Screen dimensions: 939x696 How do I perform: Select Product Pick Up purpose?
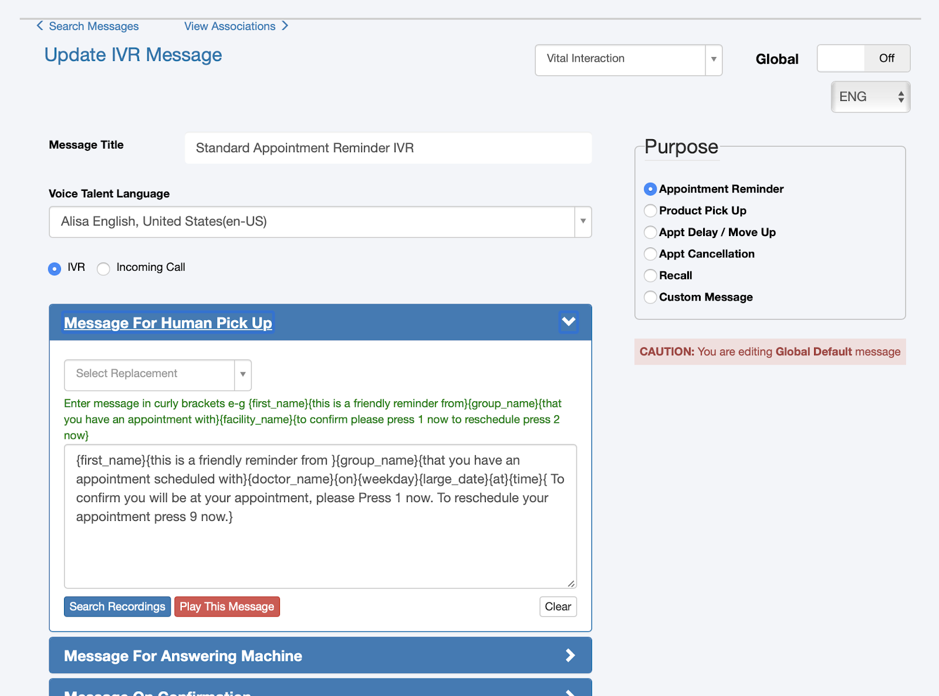(x=650, y=211)
